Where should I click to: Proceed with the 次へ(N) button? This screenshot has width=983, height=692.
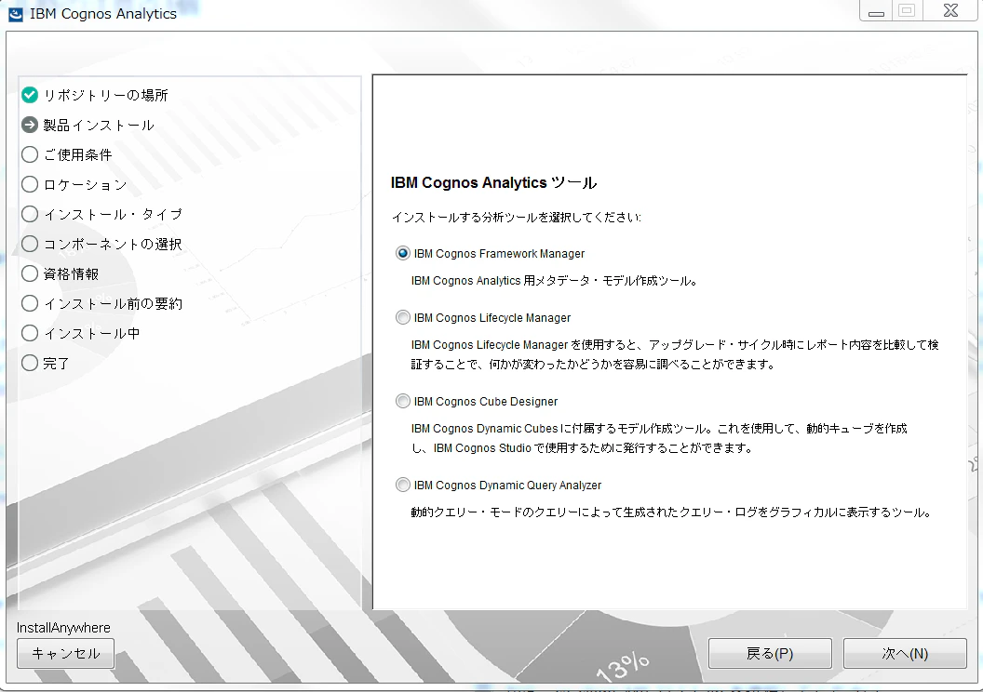point(905,654)
